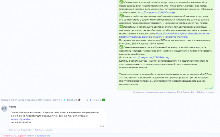Click paragraph starting 'Также подскажите, пожалуйста'
The height and width of the screenshot is (137, 220).
click(166, 79)
